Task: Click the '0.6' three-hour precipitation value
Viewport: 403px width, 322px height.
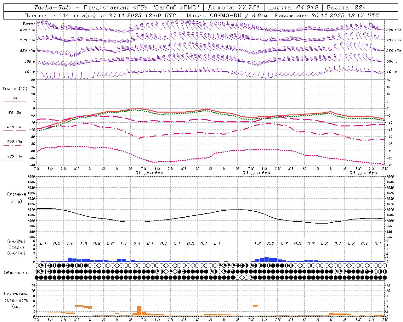Action: [110, 243]
